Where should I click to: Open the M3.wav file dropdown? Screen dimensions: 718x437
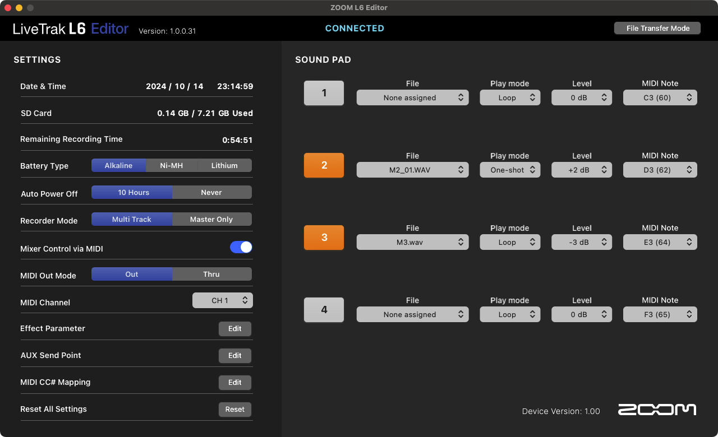pyautogui.click(x=412, y=242)
